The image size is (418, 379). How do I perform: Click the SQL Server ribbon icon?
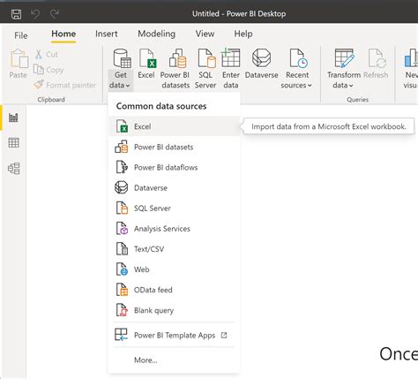(x=205, y=69)
